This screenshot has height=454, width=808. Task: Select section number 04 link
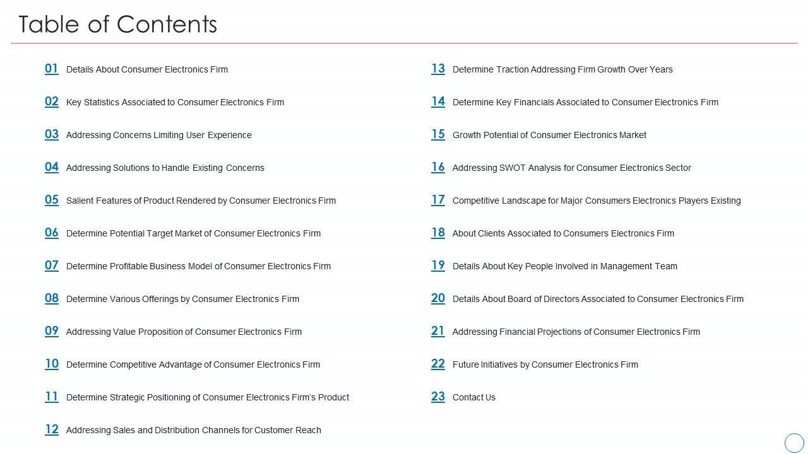(x=52, y=167)
